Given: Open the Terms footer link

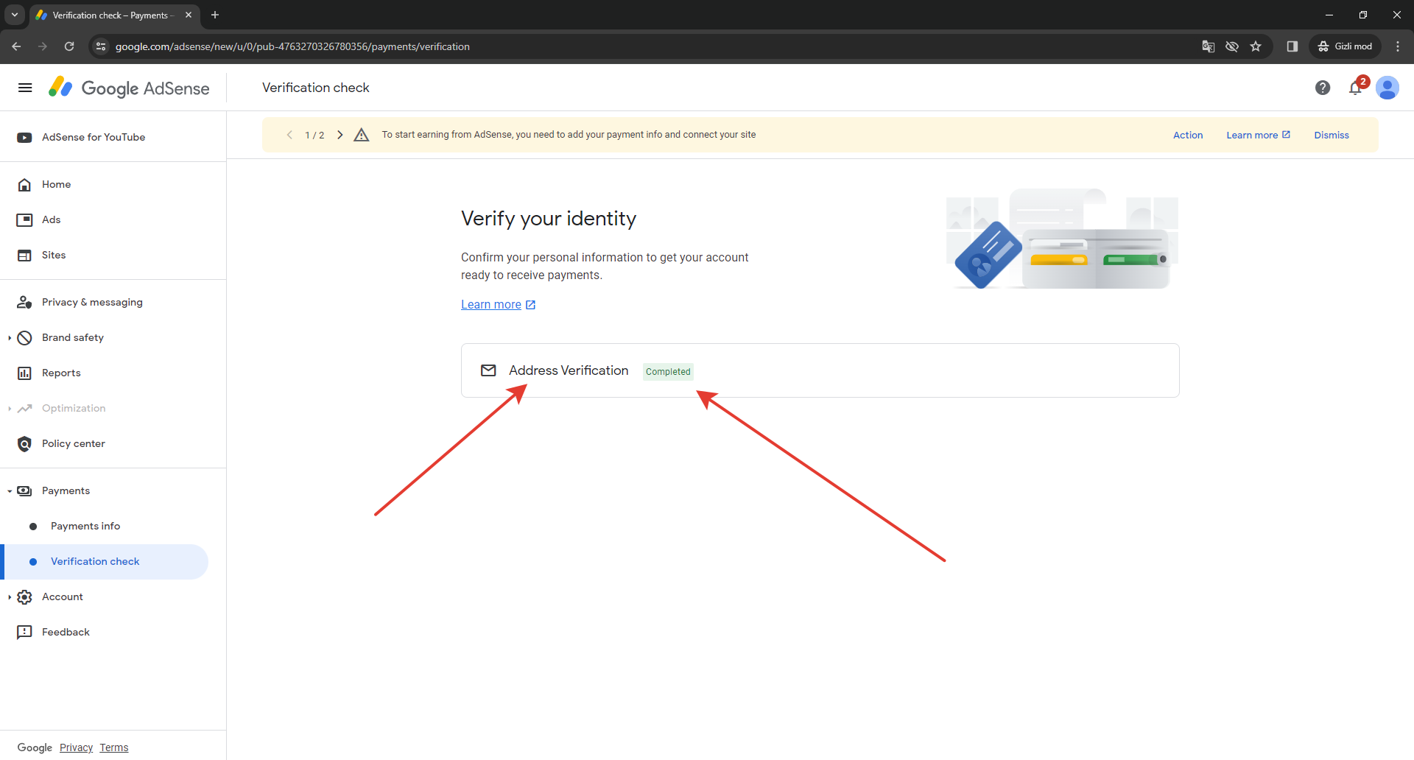Looking at the screenshot, I should click(114, 747).
